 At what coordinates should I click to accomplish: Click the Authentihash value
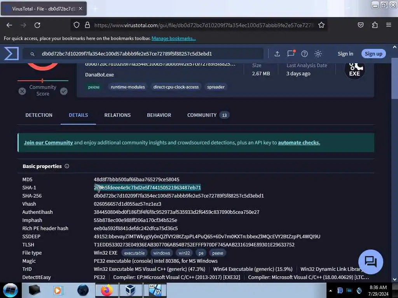(176, 212)
